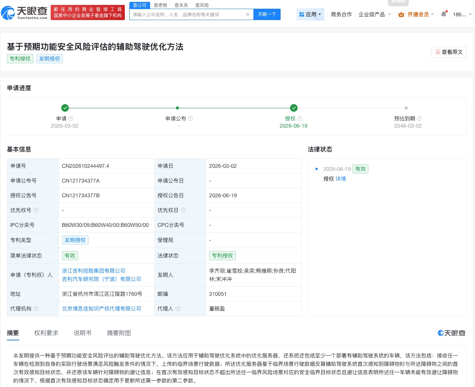Select the 查公司 search tab
This screenshot has width=475, height=387.
pyautogui.click(x=140, y=5)
